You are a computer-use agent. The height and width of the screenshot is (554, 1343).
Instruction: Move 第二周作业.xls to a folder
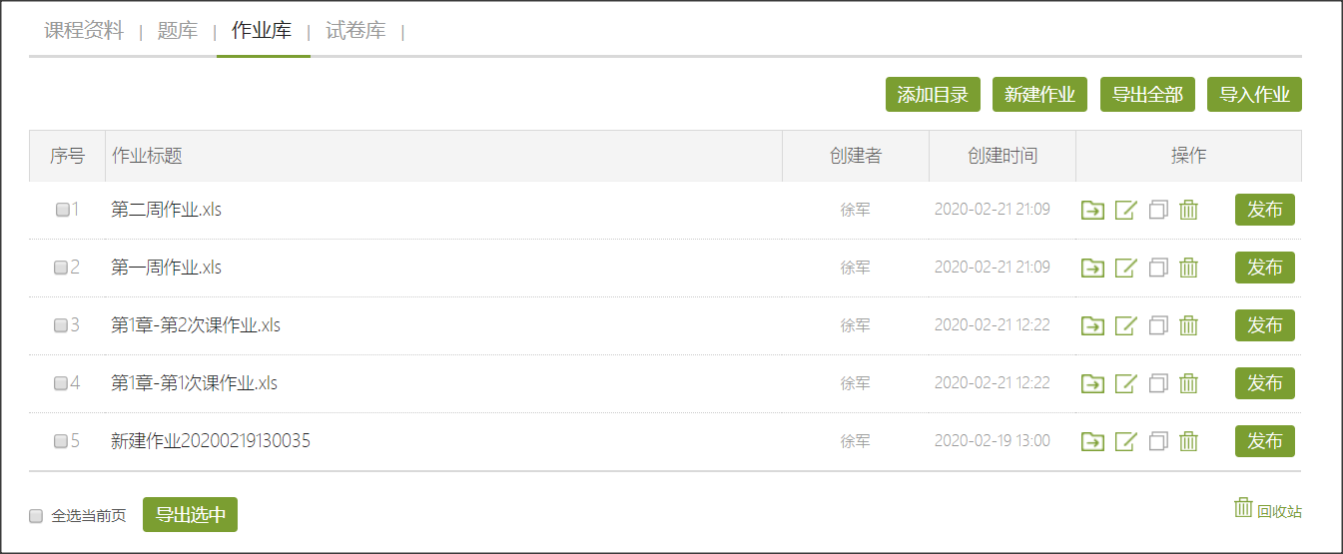coord(1092,210)
